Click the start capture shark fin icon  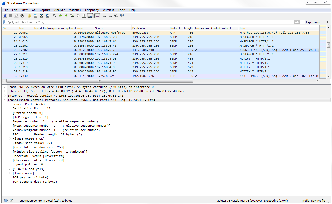point(4,16)
